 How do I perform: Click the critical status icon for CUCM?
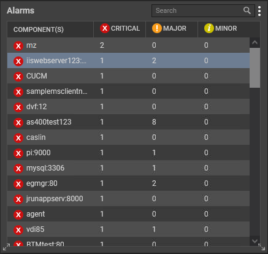pyautogui.click(x=18, y=76)
